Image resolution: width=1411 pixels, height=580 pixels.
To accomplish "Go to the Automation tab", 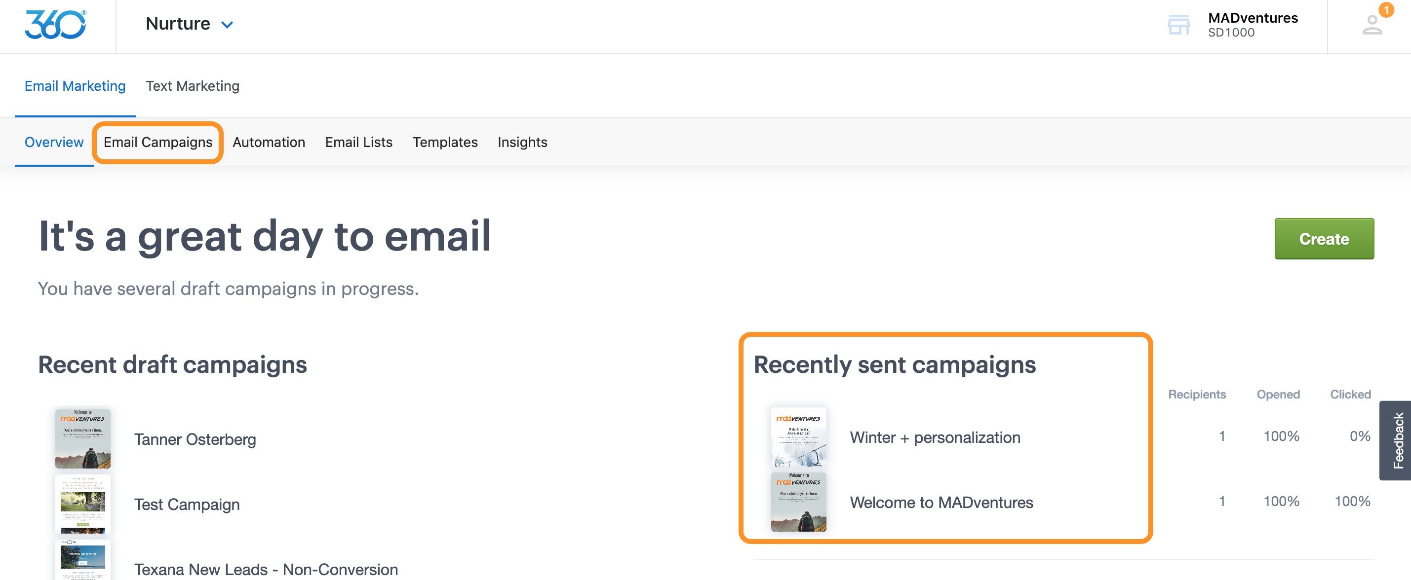I will (x=269, y=142).
